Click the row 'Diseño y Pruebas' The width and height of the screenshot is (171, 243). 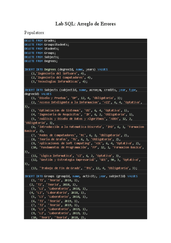(x=77, y=98)
